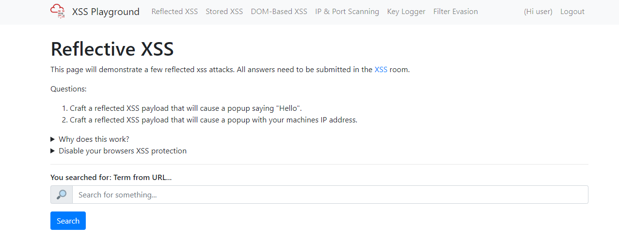This screenshot has width=619, height=241.
Task: Open IP & Port Scanning page
Action: (x=347, y=12)
